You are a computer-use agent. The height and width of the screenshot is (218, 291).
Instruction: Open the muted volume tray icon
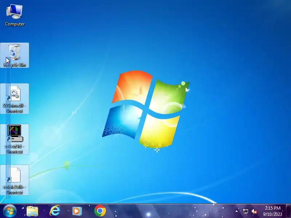coord(254,211)
